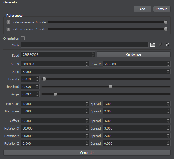The image size is (174, 159).
Task: Increase Offset spread with up arrow
Action: [x=168, y=119]
